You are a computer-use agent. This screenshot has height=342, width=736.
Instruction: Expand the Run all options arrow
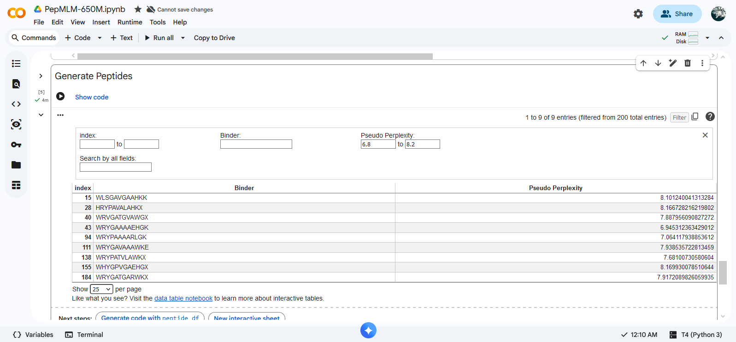pyautogui.click(x=183, y=38)
